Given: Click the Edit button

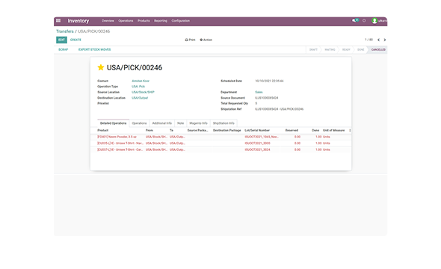Looking at the screenshot, I should [61, 40].
